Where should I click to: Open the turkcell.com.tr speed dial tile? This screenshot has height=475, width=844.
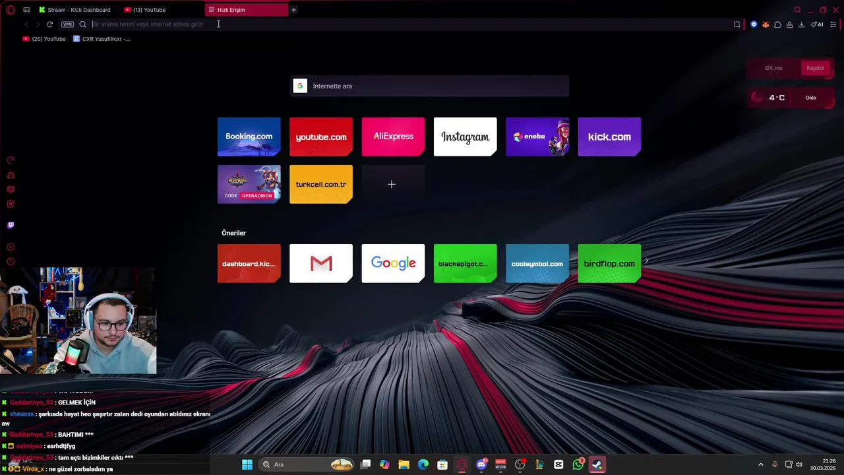[x=321, y=184]
